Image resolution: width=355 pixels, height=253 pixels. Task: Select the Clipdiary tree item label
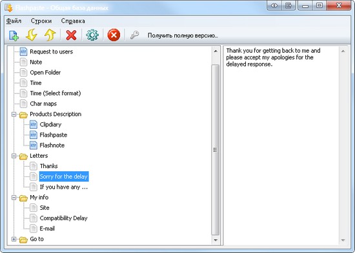[x=50, y=124]
